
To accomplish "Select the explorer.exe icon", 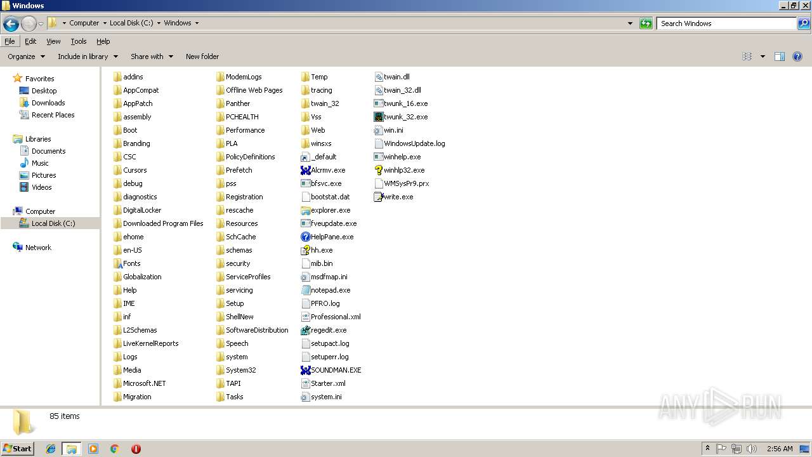I will 305,210.
